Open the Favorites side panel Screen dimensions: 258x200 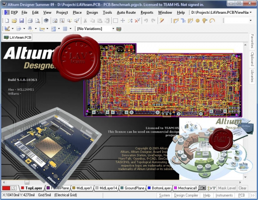click(252, 41)
